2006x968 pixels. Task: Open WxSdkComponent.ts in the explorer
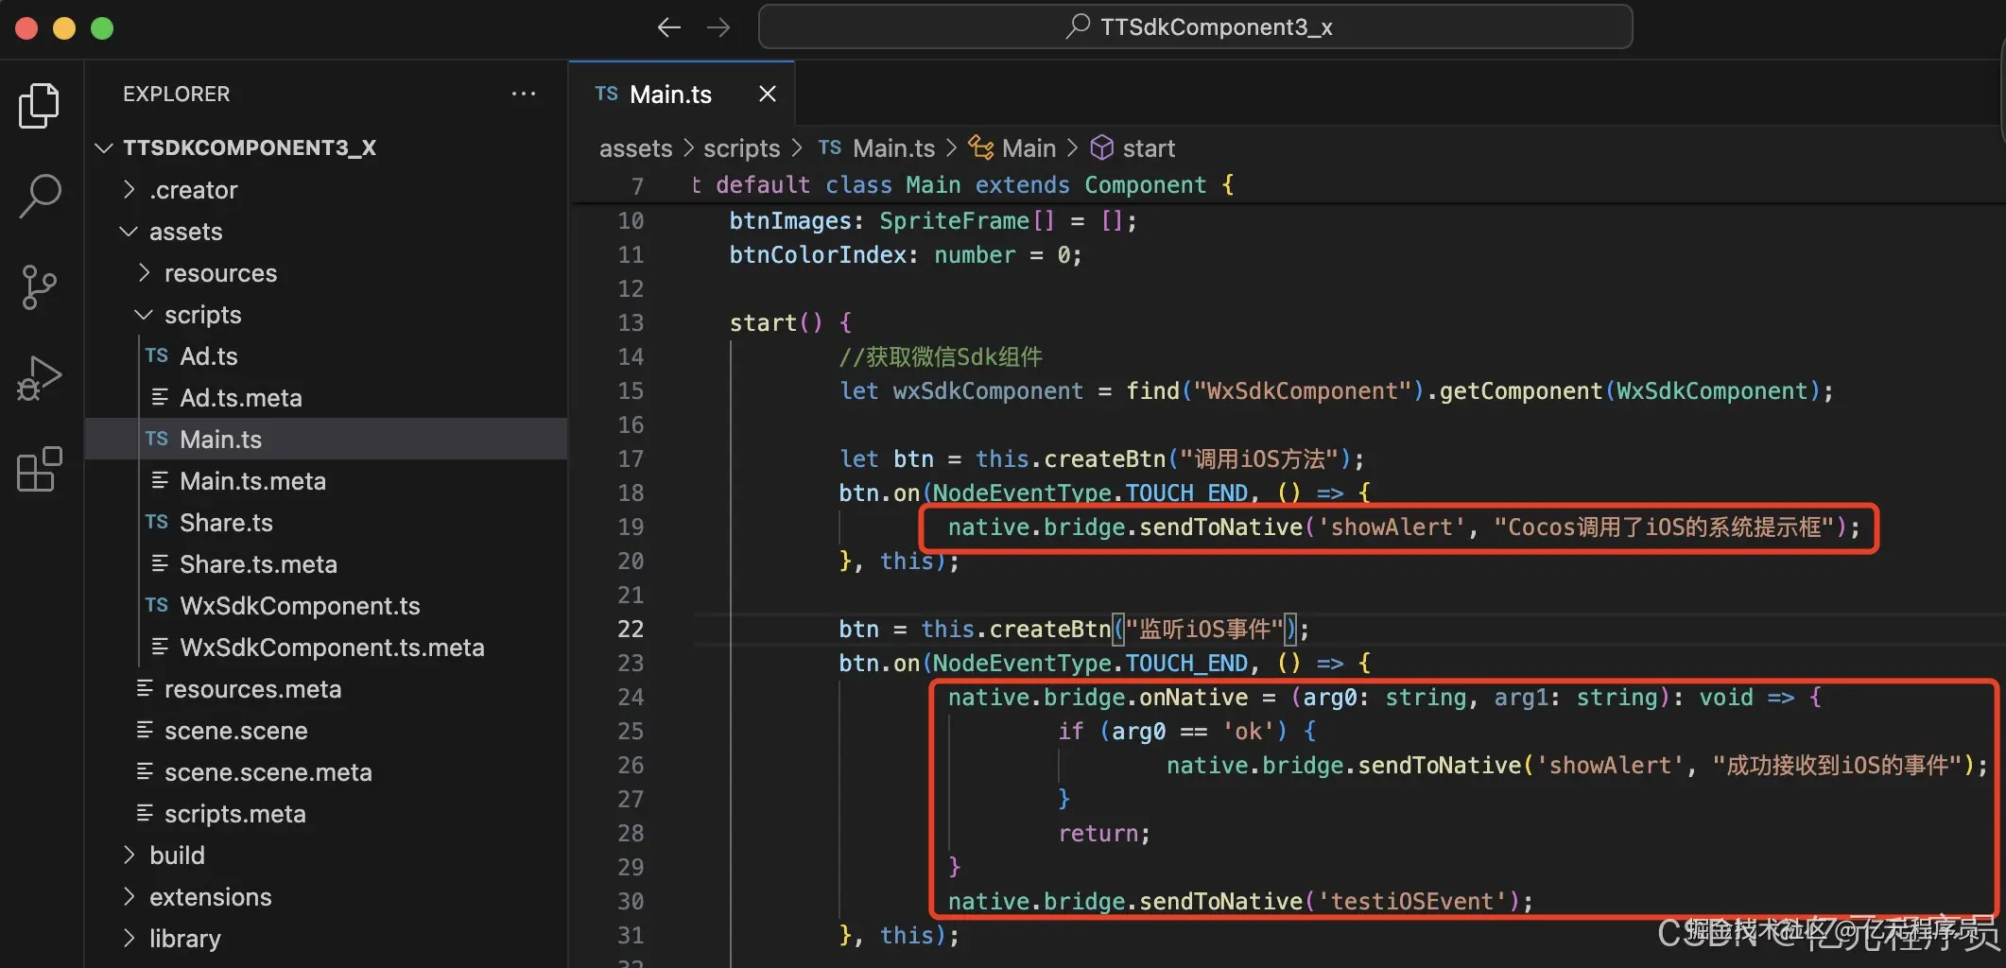pos(326,606)
